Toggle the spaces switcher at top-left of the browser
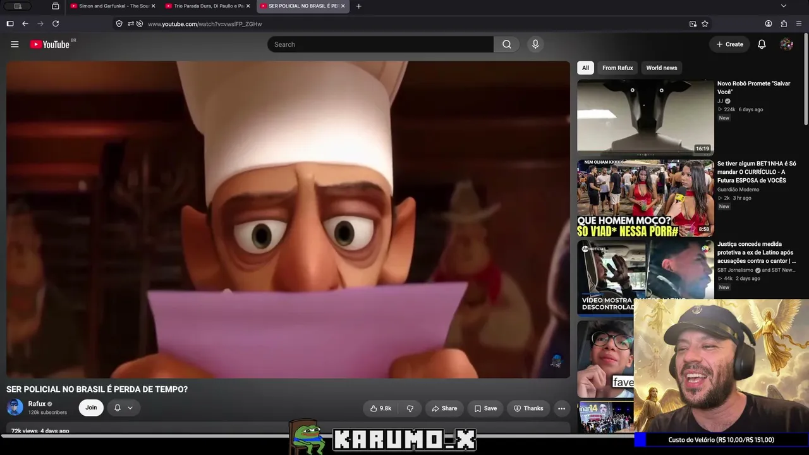 [18, 6]
